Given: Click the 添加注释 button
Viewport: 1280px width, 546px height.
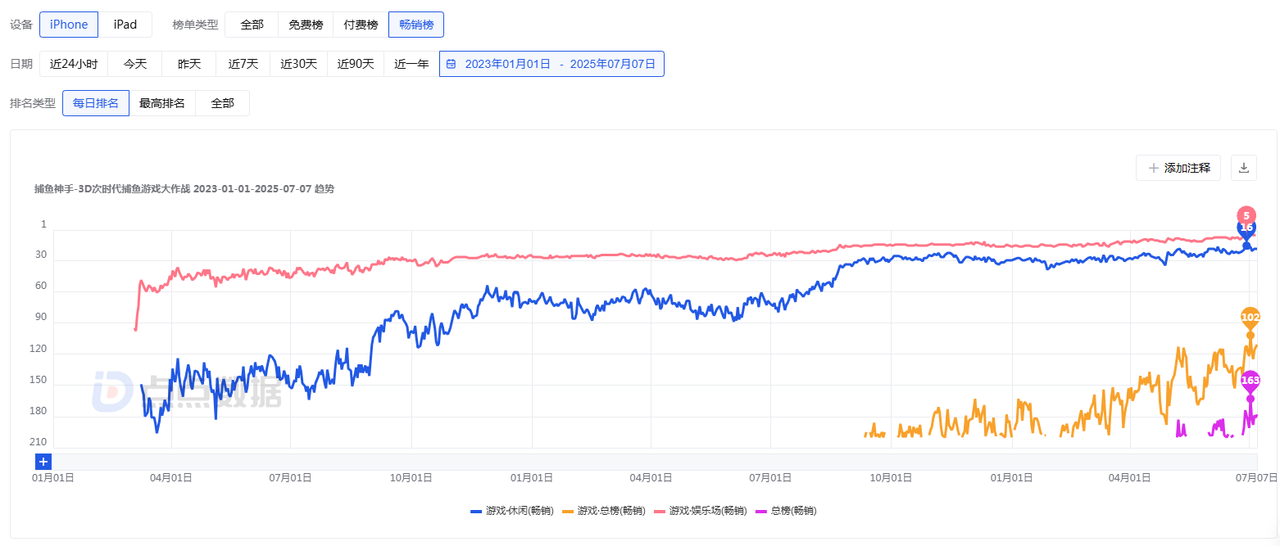Looking at the screenshot, I should (1178, 168).
